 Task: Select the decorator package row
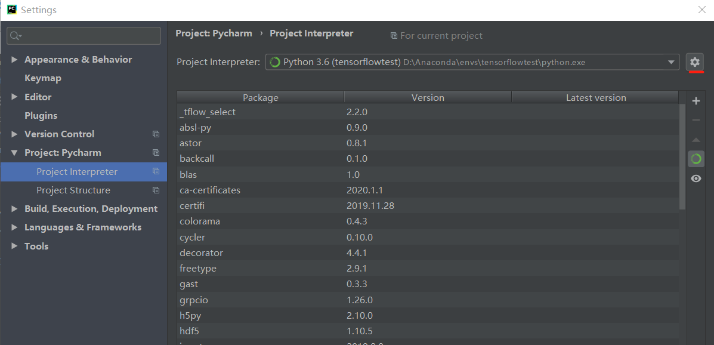[x=428, y=252]
